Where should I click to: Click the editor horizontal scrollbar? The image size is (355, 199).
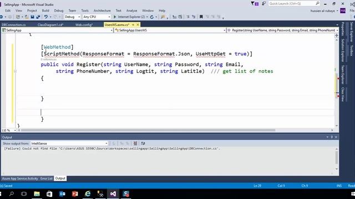(x=148, y=130)
